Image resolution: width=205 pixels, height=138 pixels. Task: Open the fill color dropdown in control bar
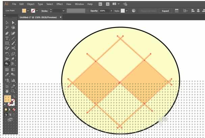point(28,11)
